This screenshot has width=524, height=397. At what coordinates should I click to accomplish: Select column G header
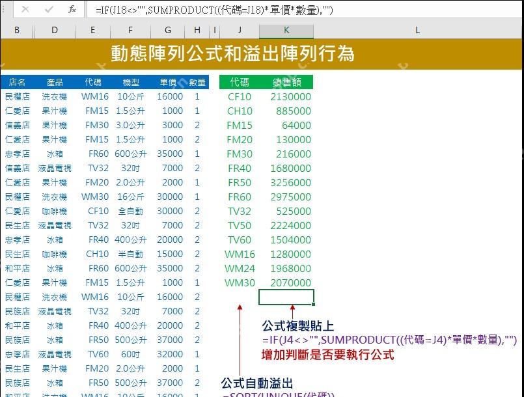coord(168,31)
